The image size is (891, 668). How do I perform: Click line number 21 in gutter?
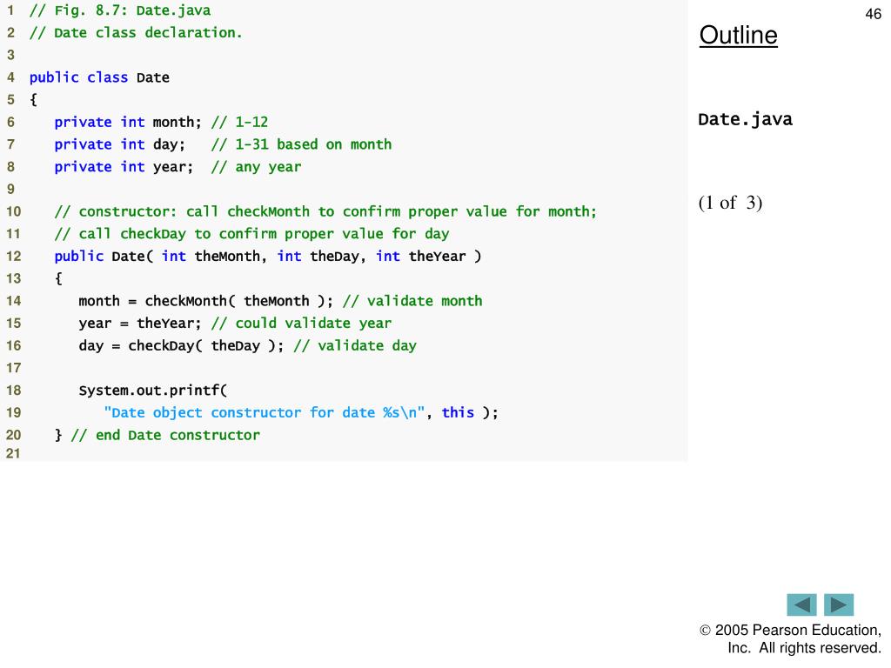click(x=13, y=453)
